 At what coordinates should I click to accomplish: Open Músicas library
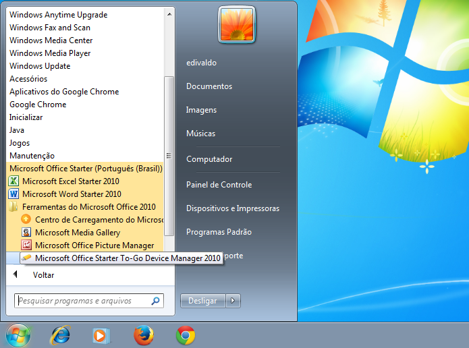pos(200,134)
